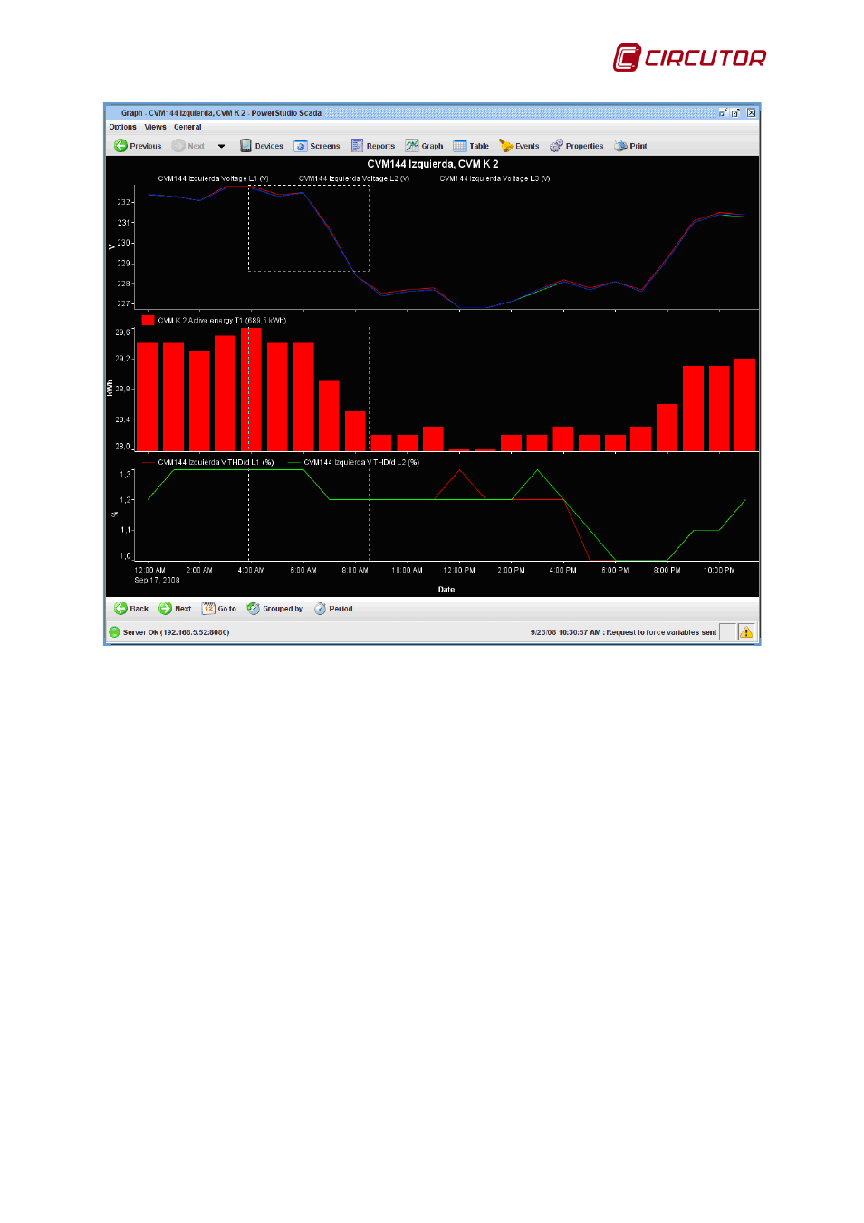Go to the Previous screen
Image resolution: width=864 pixels, height=1223 pixels.
[138, 146]
